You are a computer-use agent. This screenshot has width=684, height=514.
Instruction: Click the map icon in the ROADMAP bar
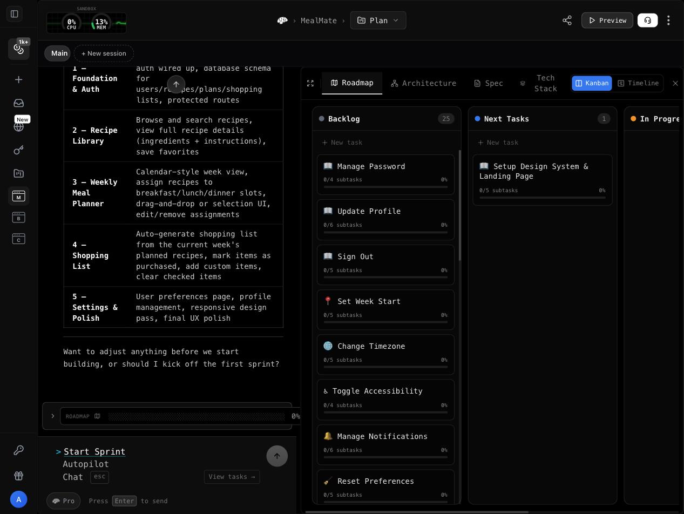click(x=97, y=416)
